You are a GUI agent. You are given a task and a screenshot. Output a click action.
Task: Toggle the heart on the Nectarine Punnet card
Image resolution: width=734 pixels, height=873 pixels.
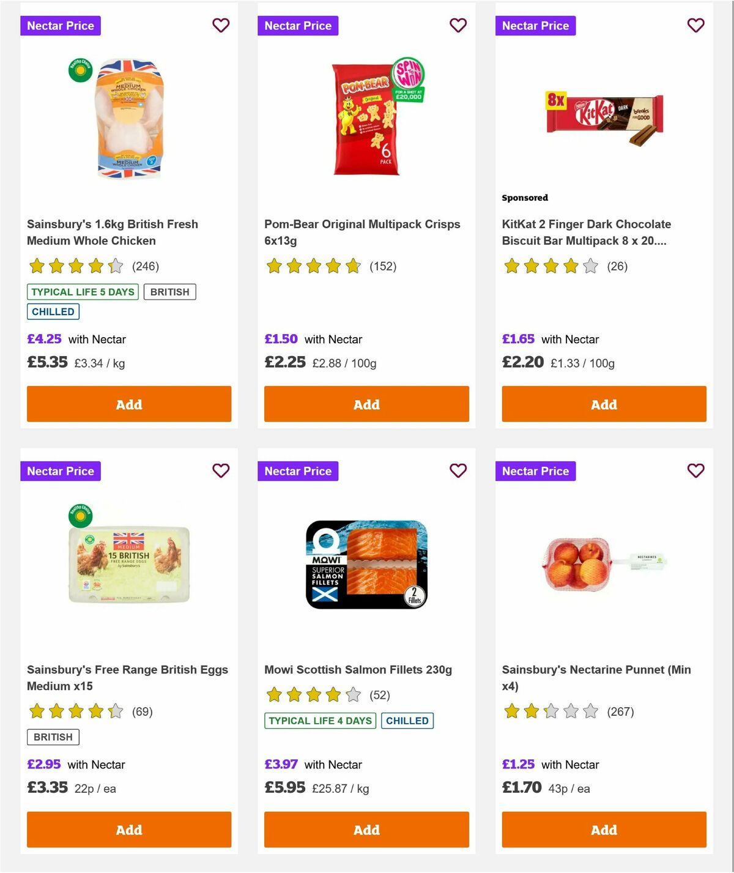click(x=695, y=471)
